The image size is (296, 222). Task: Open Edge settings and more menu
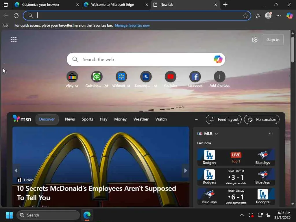click(x=279, y=16)
